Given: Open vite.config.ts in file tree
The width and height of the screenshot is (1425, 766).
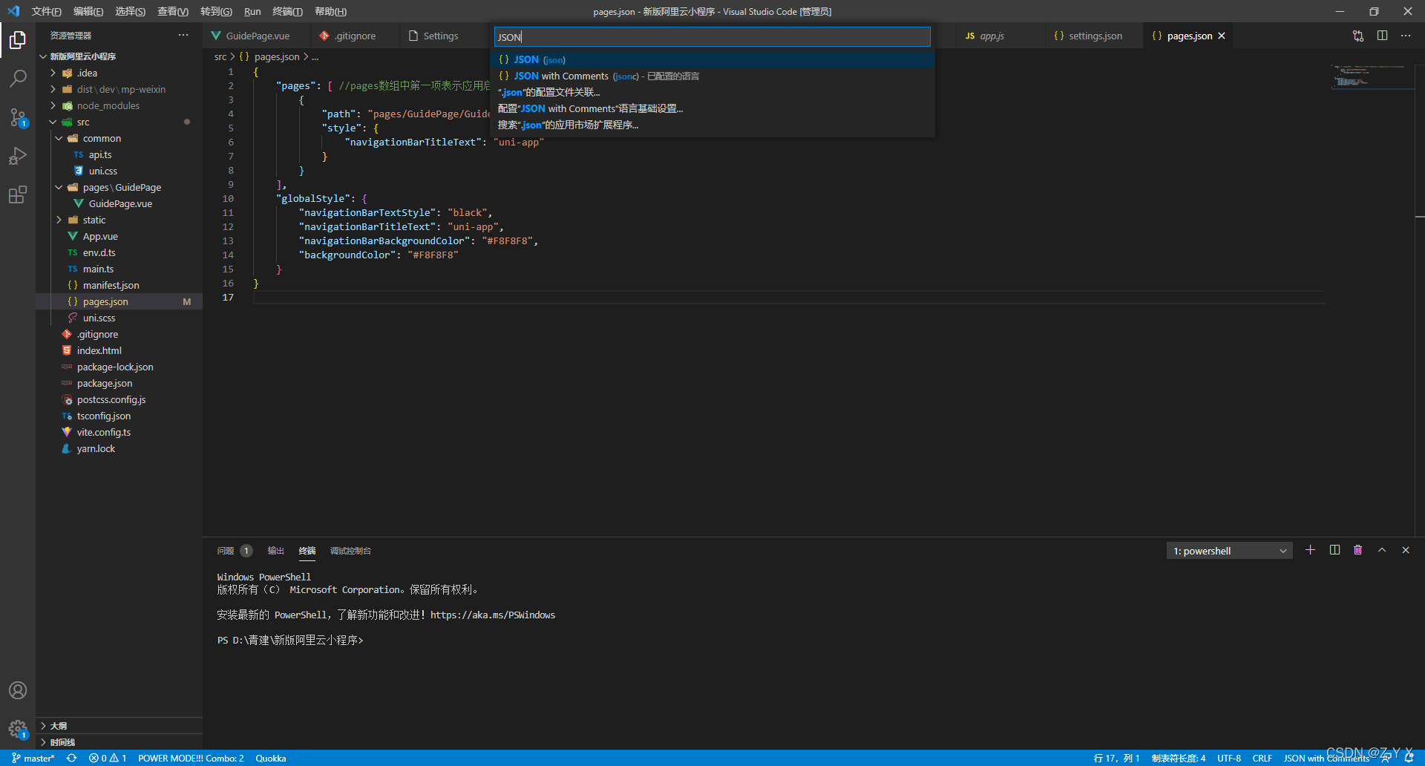Looking at the screenshot, I should pyautogui.click(x=103, y=432).
